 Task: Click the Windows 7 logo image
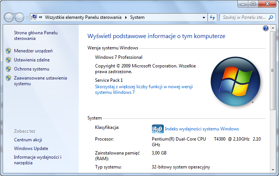(235, 81)
